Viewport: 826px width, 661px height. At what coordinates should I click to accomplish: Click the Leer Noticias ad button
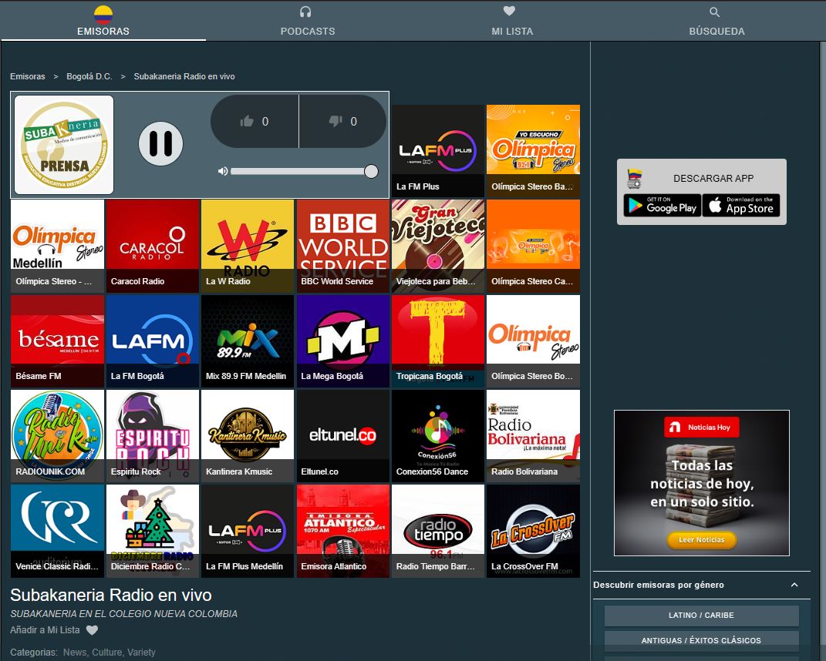701,540
